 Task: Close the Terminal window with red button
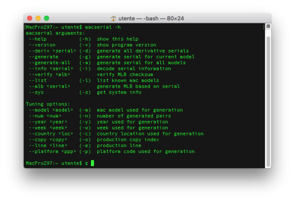29,18
